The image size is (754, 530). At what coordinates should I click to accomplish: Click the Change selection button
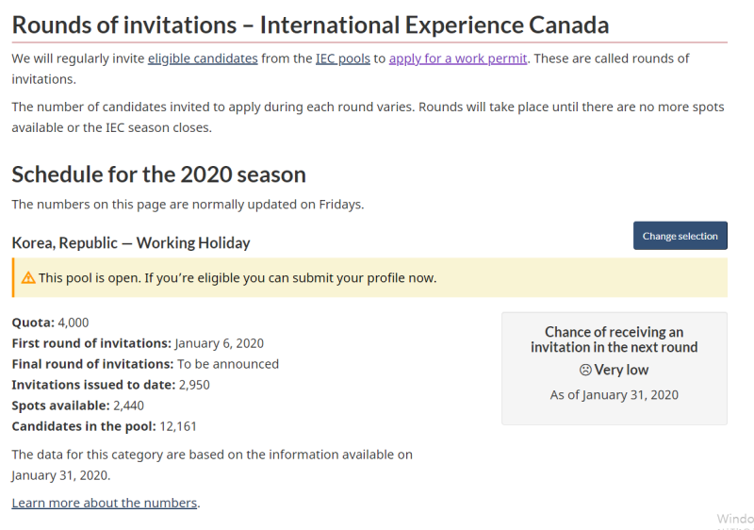680,236
